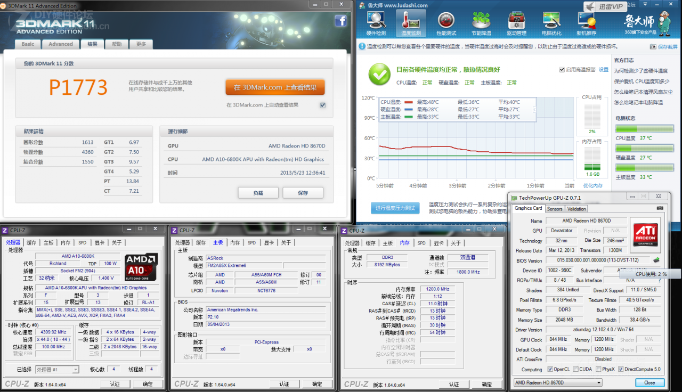Open 关于 about tab in third CPU-Z
Screen dimensions: 682x392
456,243
